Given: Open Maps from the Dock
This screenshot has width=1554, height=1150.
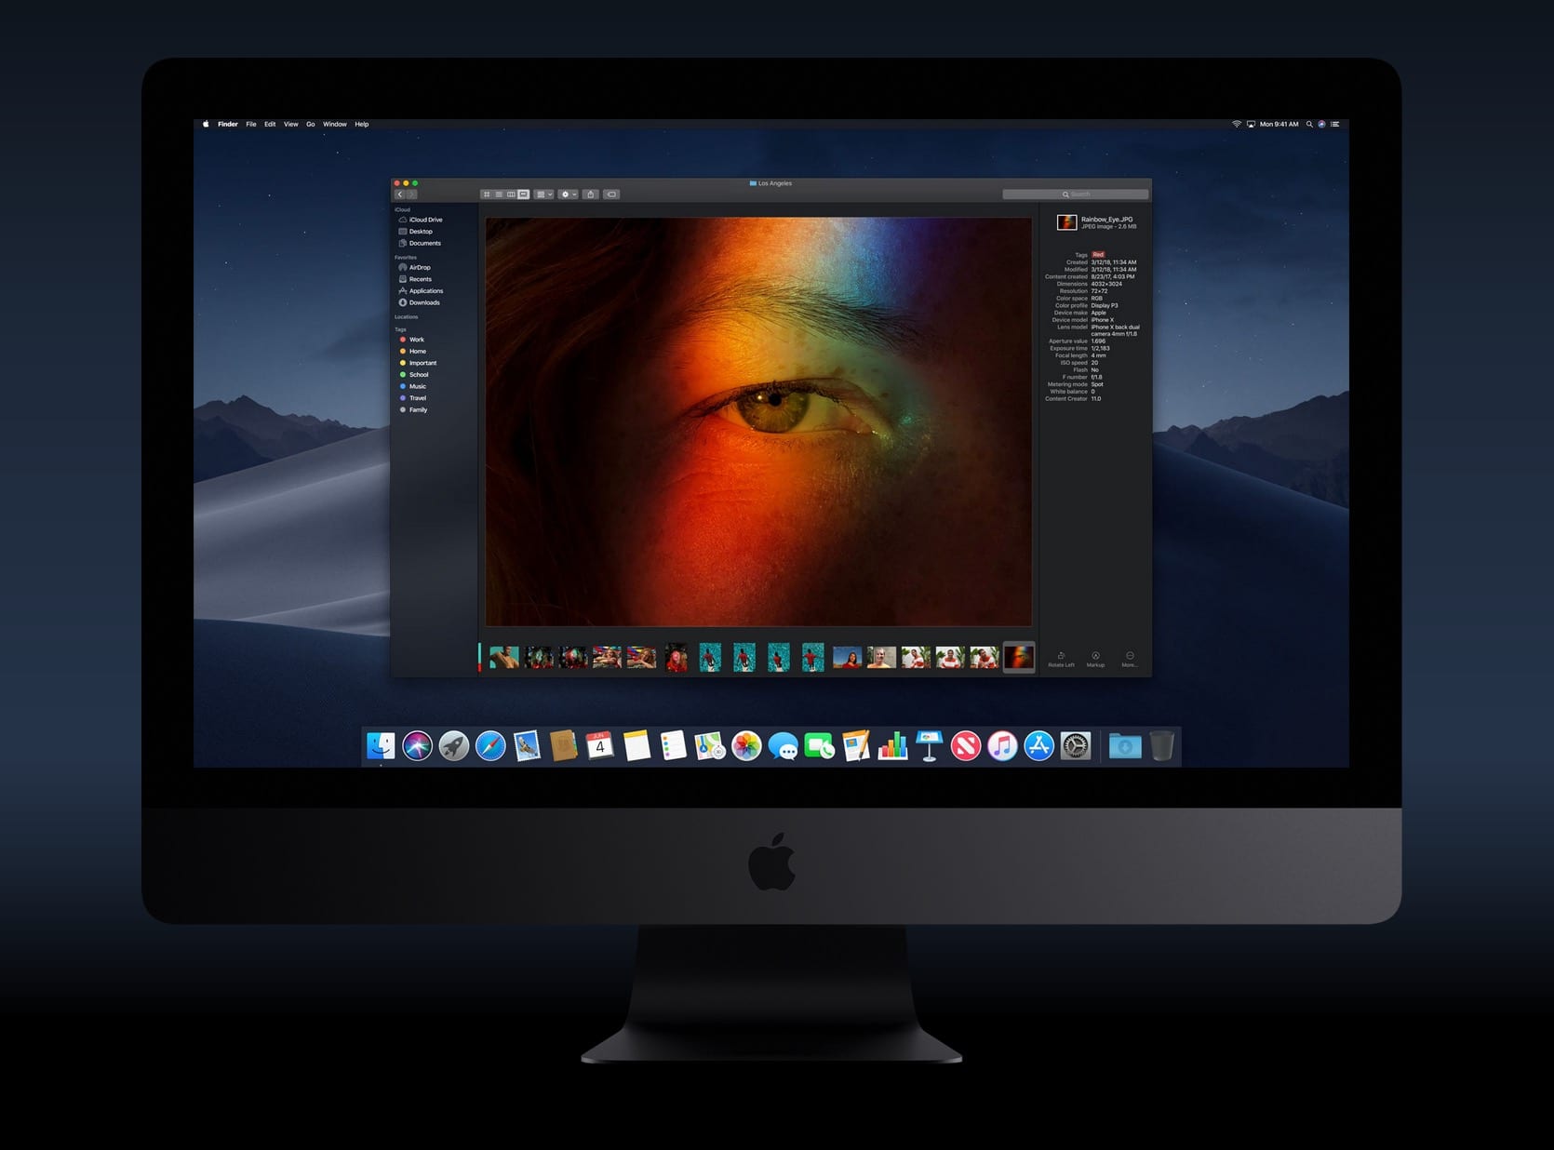Looking at the screenshot, I should click(x=710, y=745).
